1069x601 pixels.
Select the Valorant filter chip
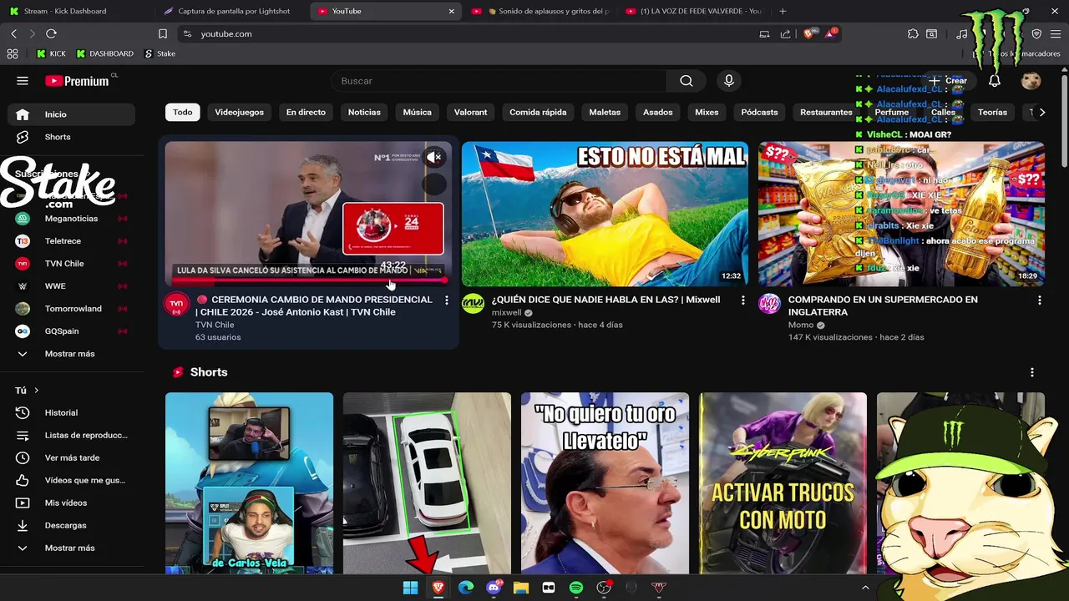(470, 112)
